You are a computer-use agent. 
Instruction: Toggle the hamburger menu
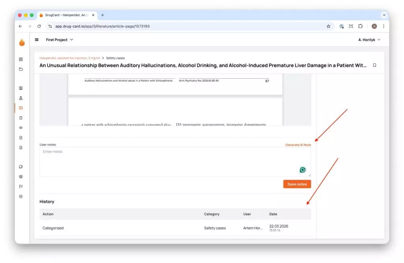pos(37,40)
